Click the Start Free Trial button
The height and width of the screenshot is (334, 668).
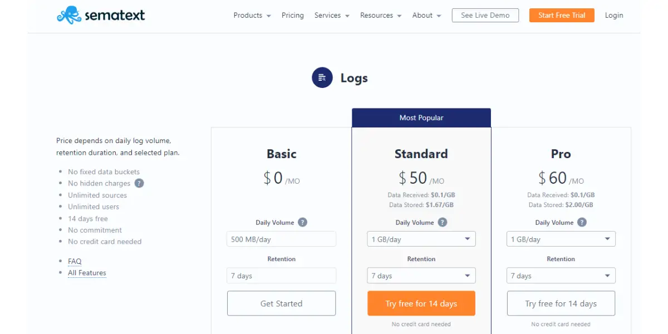click(562, 15)
